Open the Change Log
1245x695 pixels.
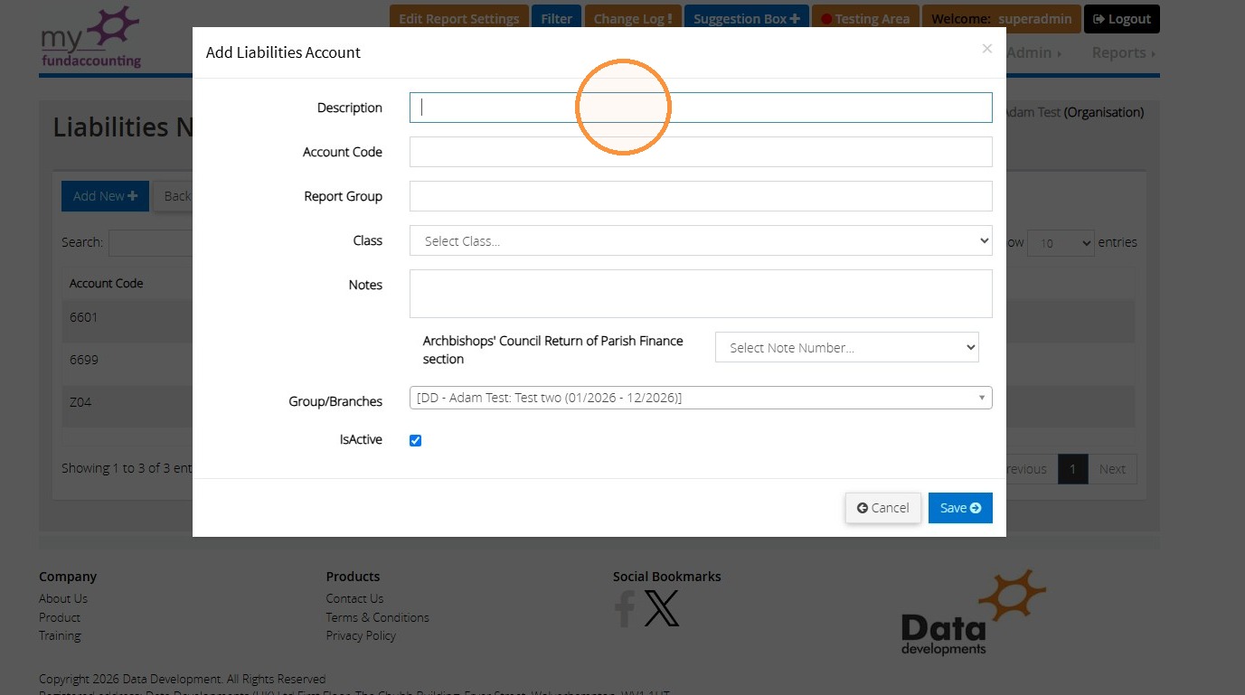(632, 18)
